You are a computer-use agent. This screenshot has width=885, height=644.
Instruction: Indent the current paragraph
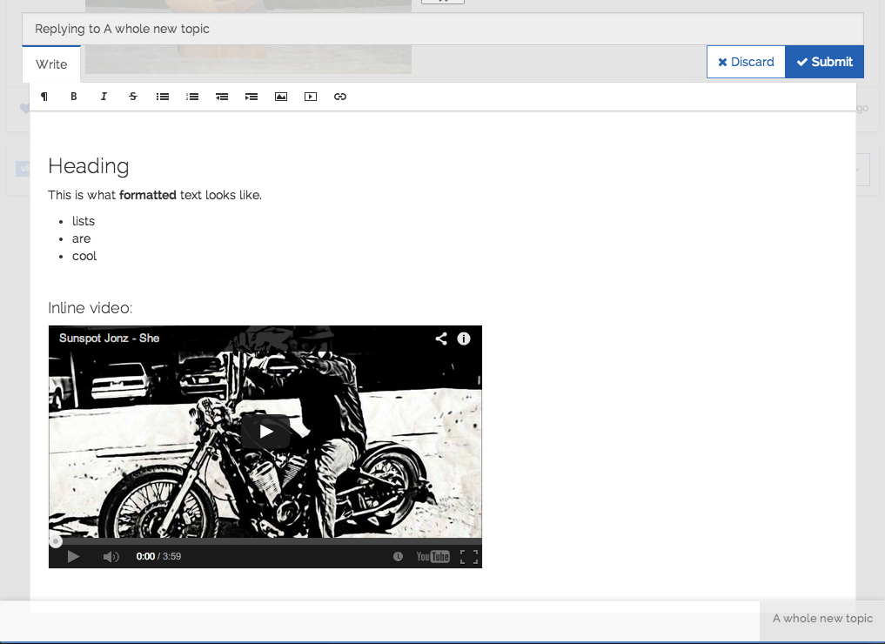[251, 97]
